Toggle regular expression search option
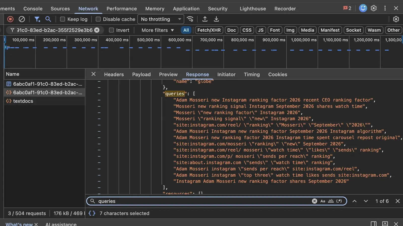This screenshot has width=403, height=226. (x=339, y=201)
